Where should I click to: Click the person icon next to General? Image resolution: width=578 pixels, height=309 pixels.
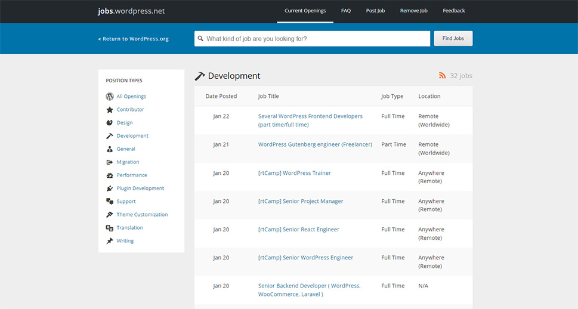(110, 149)
